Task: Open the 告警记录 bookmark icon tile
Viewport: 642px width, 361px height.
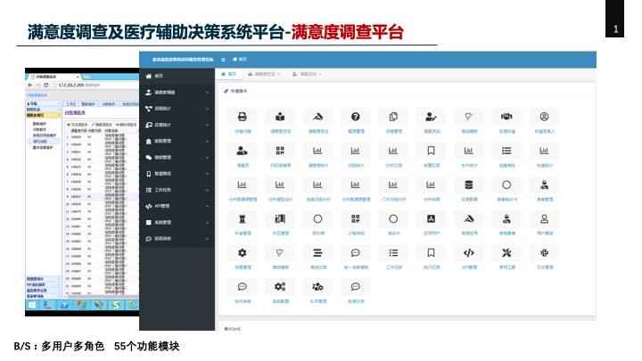Action: coord(431,151)
